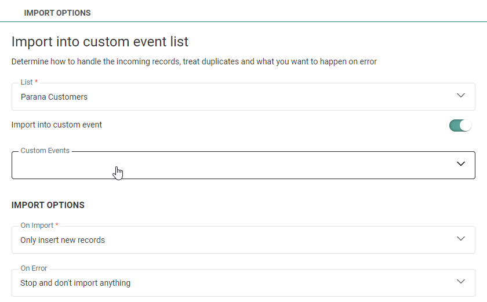Click the "Import into custom event list" heading
Image resolution: width=487 pixels, height=302 pixels.
(100, 42)
